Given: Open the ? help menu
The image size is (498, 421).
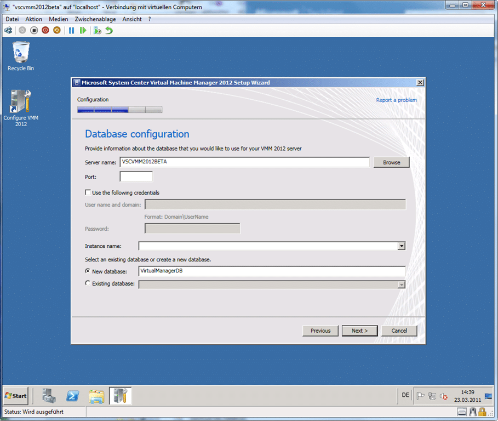Looking at the screenshot, I should point(150,19).
